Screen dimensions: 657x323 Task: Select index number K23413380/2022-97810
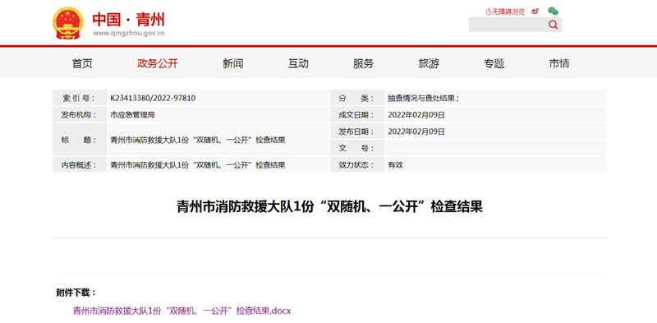153,98
